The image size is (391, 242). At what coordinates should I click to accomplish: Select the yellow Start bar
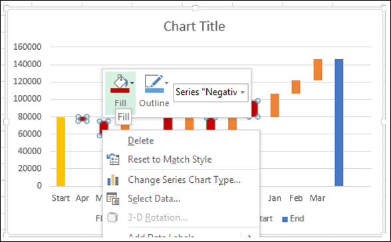tap(61, 152)
